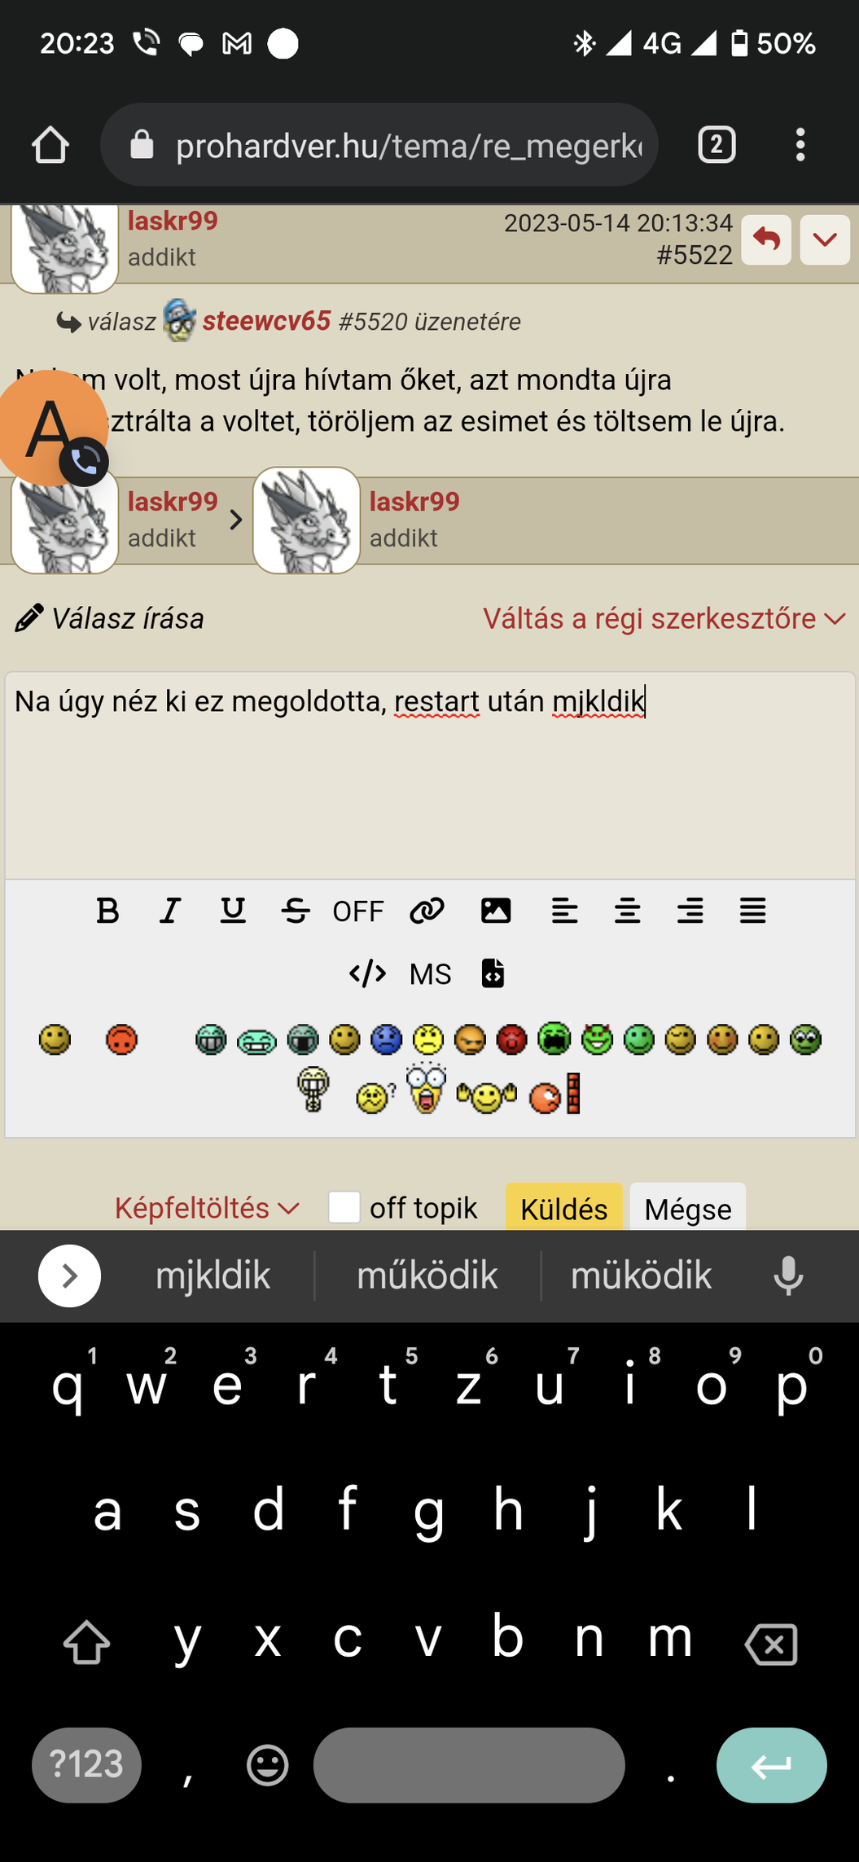Open the browser three-dot menu

pos(800,145)
